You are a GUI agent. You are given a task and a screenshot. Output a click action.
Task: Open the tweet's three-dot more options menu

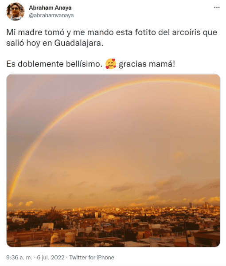(217, 8)
